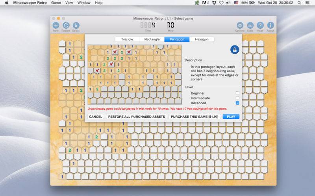Click the Time counter display
The width and height of the screenshot is (315, 196).
coord(148,25)
